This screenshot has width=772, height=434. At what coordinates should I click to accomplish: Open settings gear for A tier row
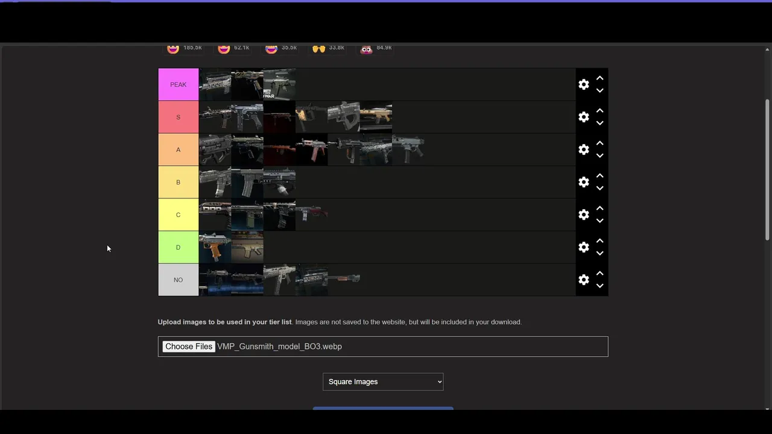583,149
